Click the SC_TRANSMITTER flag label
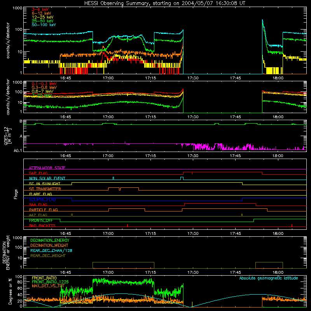This screenshot has height=311, width=311. point(45,189)
